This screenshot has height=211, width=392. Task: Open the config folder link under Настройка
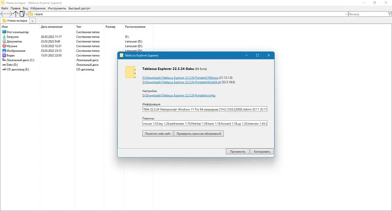(x=179, y=96)
